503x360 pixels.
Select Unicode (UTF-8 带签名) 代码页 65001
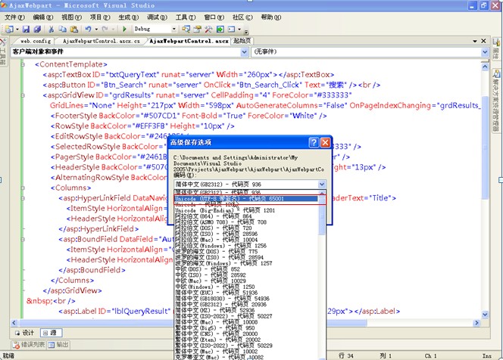pos(246,199)
